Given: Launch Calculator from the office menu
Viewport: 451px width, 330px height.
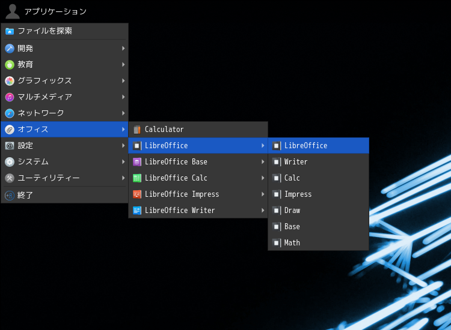Looking at the screenshot, I should point(198,130).
